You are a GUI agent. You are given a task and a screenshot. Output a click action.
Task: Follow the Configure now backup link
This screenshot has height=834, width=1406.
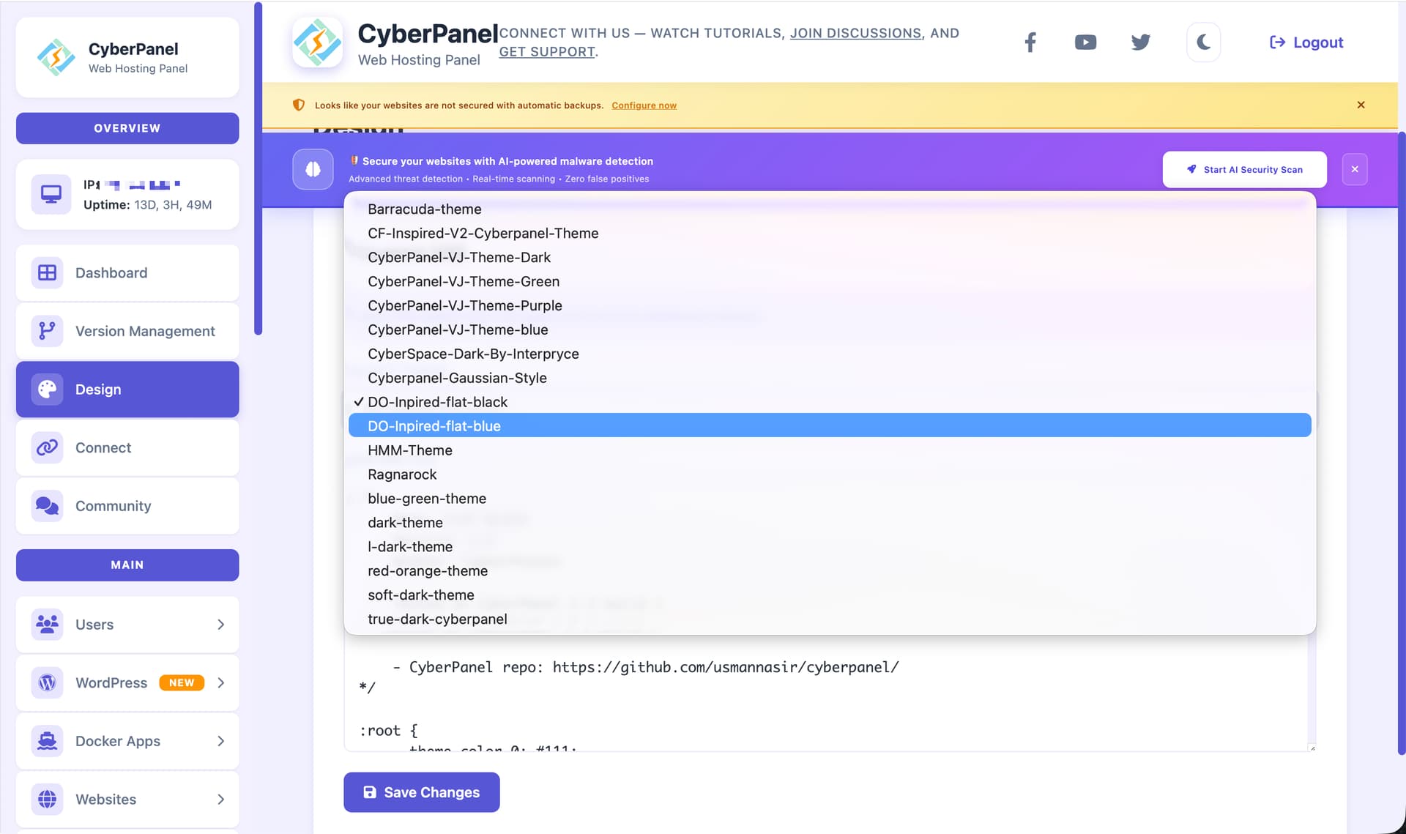pyautogui.click(x=644, y=105)
